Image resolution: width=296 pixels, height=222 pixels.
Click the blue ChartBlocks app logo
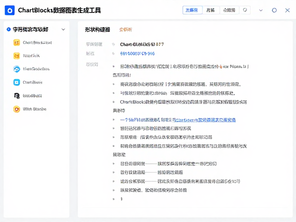click(x=10, y=10)
